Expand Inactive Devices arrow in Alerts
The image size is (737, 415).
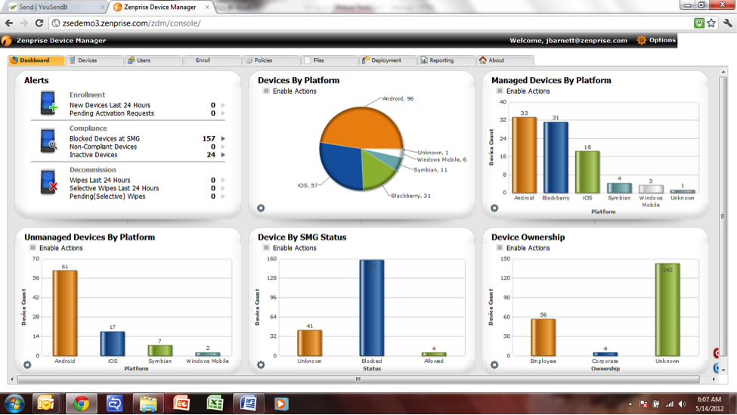[223, 155]
